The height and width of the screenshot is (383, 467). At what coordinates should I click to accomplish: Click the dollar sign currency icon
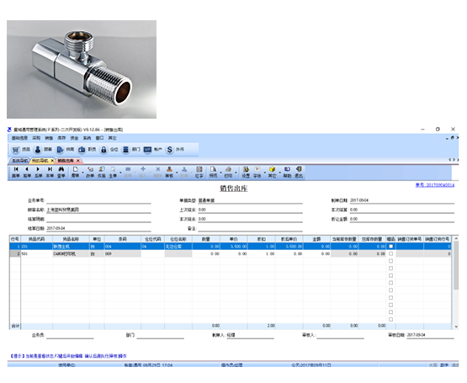click(x=169, y=150)
